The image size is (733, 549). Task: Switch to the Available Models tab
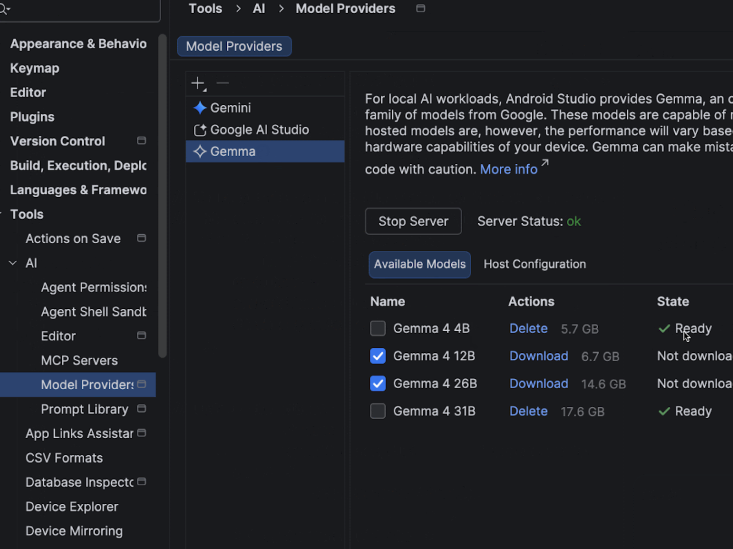coord(420,264)
